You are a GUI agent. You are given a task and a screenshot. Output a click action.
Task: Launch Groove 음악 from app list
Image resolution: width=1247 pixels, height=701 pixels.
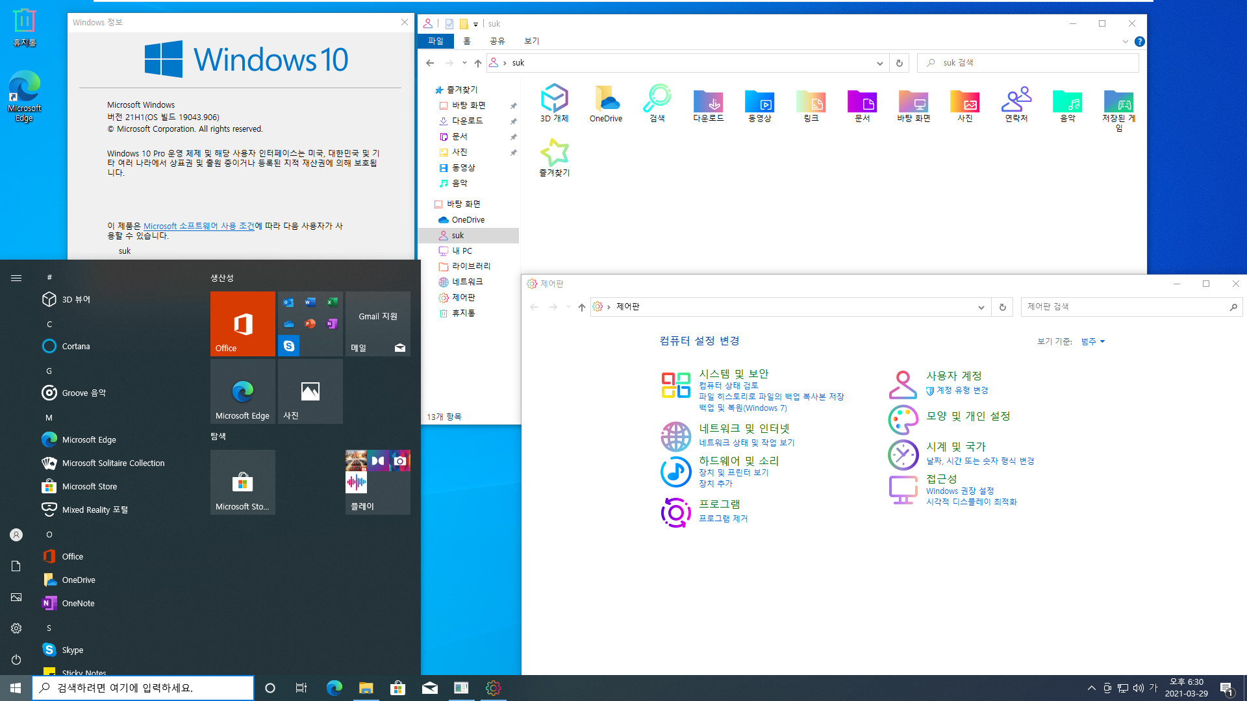point(73,393)
